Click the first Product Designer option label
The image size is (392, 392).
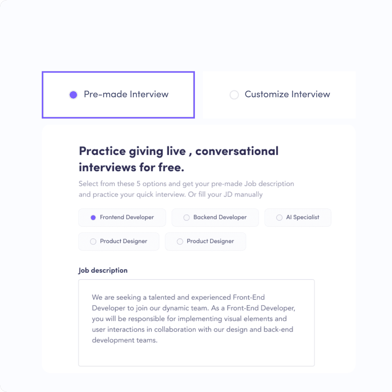coord(123,241)
